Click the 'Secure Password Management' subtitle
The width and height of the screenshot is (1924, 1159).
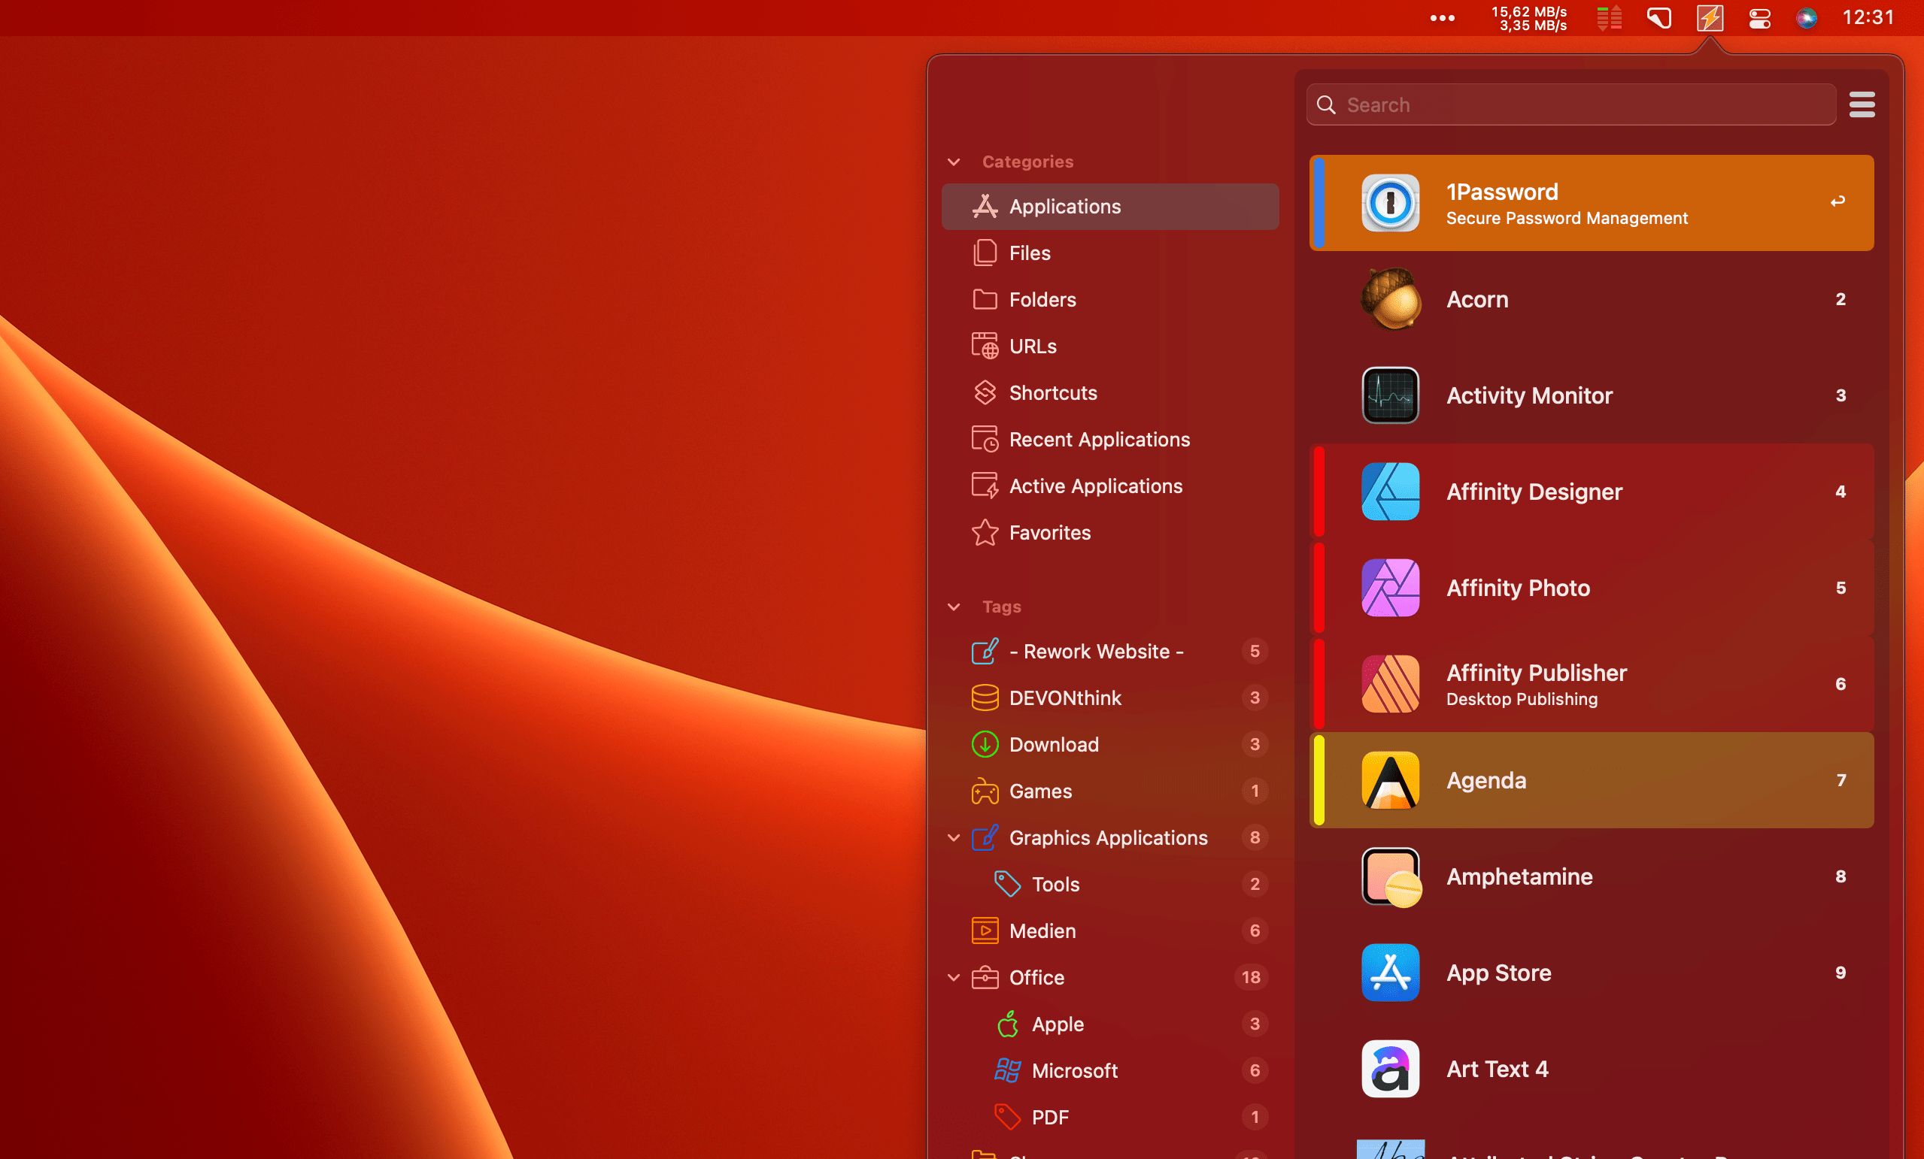1567,219
